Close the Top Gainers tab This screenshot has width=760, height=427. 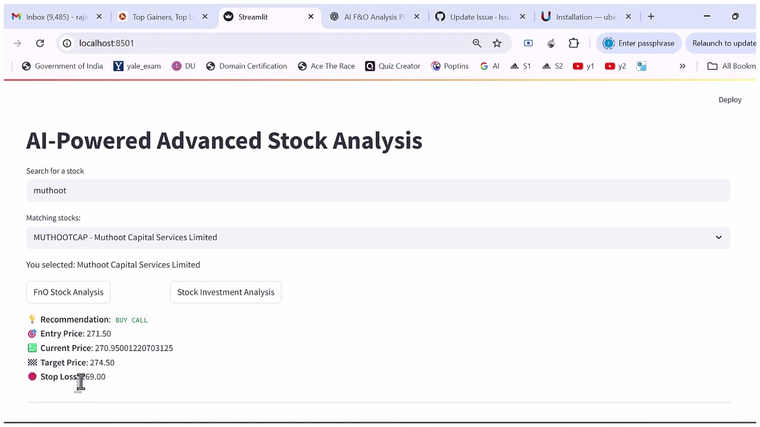205,17
